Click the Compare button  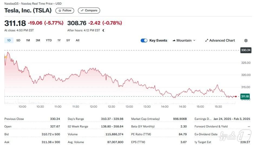coord(89,11)
